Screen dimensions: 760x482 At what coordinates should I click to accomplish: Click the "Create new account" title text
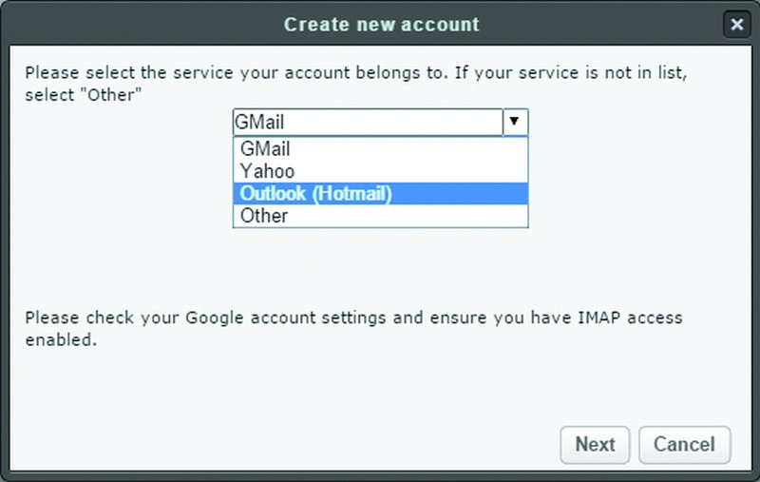point(382,25)
